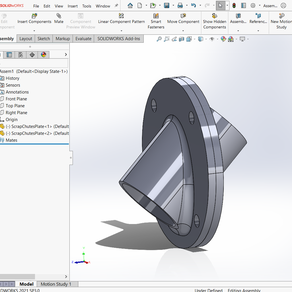Pin the menu bar with pushpin
Screen dimensions: 292x292
tap(116, 6)
